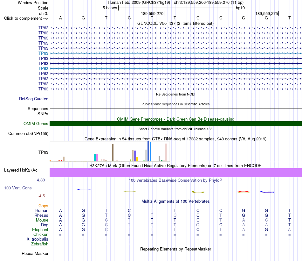
Task: Select the RepeatMasker track label
Action: tap(35, 253)
